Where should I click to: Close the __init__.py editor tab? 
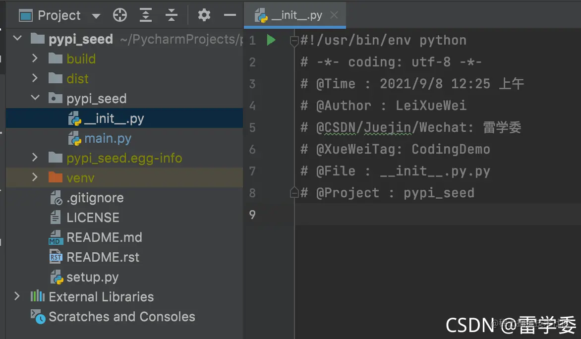click(x=334, y=15)
